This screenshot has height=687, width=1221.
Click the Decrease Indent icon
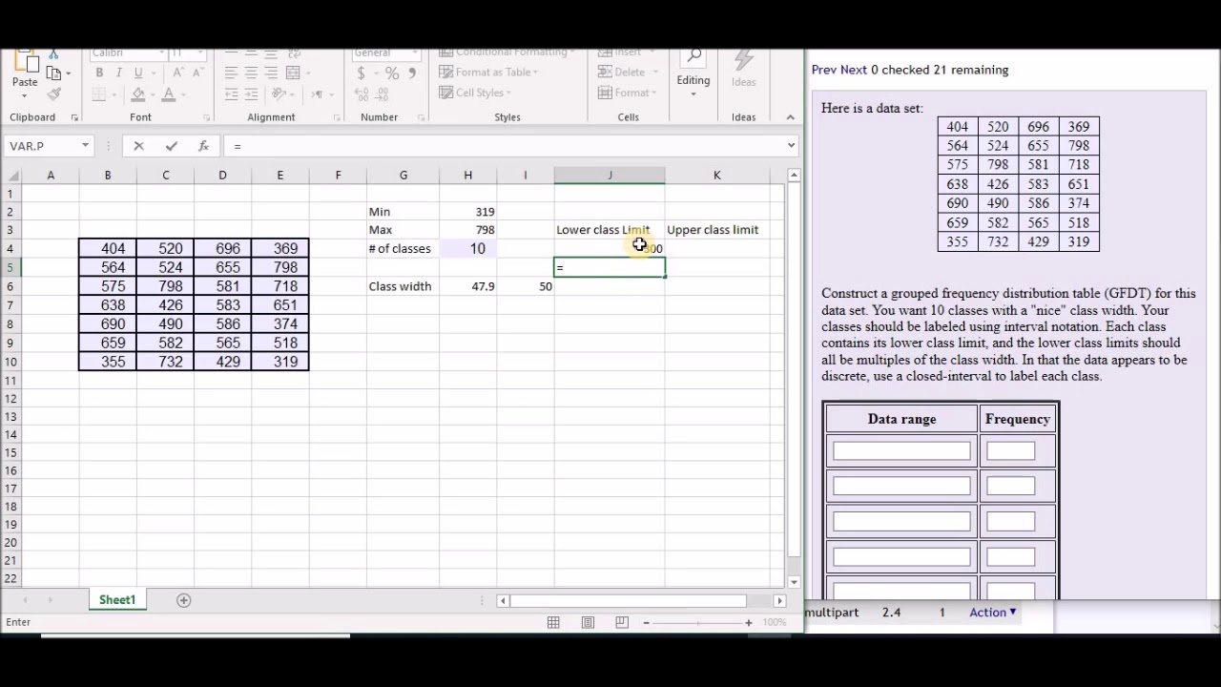pos(231,94)
